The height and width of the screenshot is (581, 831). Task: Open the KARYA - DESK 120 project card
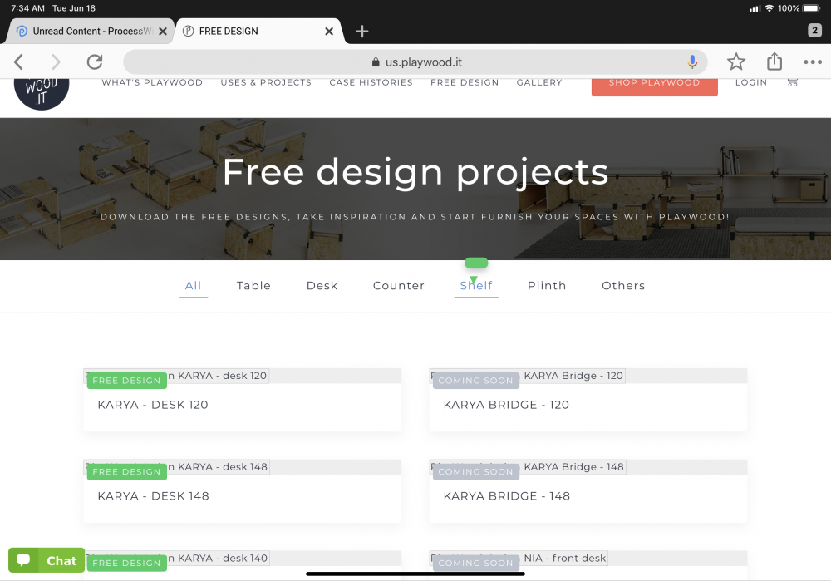click(242, 405)
